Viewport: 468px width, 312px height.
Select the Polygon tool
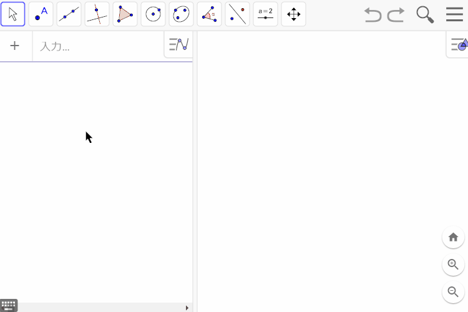point(125,14)
